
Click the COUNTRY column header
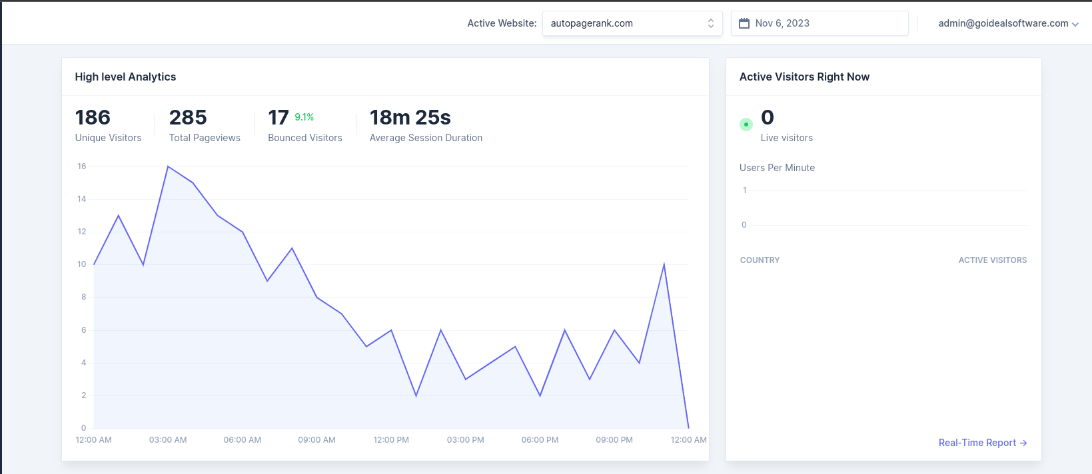760,260
